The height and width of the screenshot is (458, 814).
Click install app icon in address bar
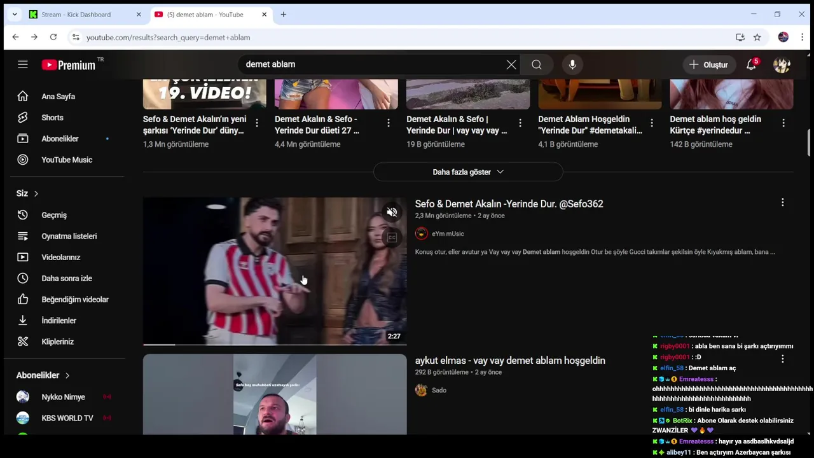coord(740,38)
